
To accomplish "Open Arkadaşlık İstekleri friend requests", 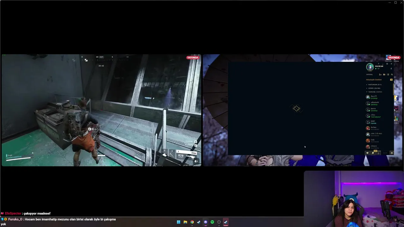I will coord(374,80).
